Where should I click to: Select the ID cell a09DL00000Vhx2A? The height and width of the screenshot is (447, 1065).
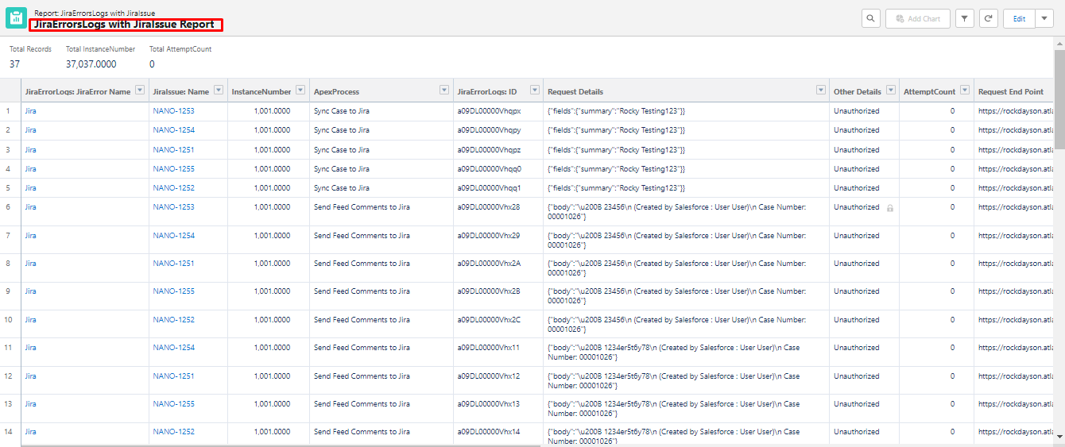click(x=489, y=264)
